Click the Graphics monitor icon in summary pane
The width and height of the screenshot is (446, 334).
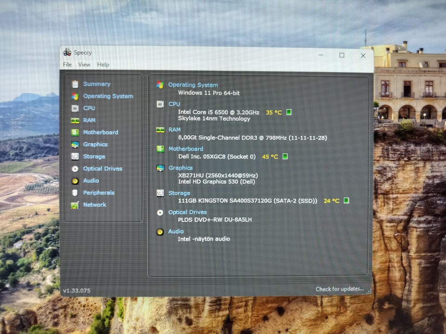[x=160, y=168]
